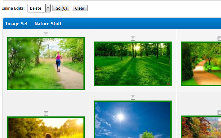Click the sun in the blue sky photo

[121, 117]
